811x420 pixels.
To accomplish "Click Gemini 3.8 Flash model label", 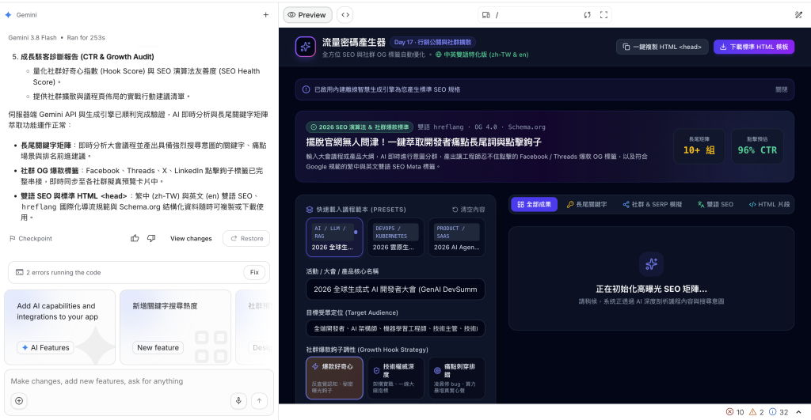I will point(32,38).
